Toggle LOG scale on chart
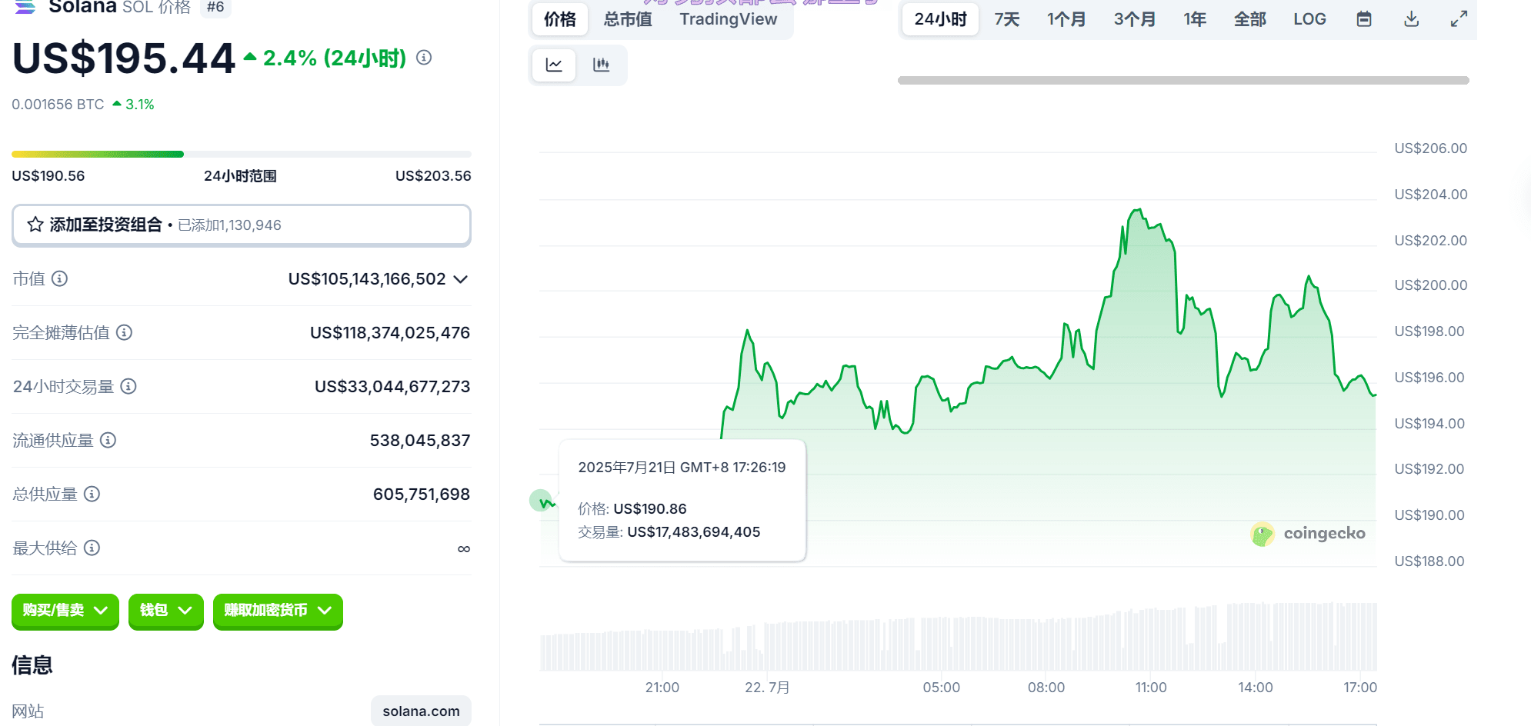The width and height of the screenshot is (1531, 726). pos(1309,19)
